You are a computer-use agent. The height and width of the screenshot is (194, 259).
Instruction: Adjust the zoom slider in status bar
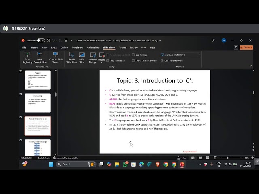click(228, 158)
